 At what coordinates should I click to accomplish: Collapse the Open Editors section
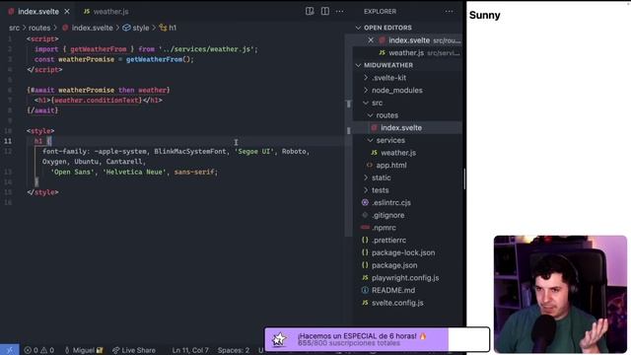pos(358,28)
